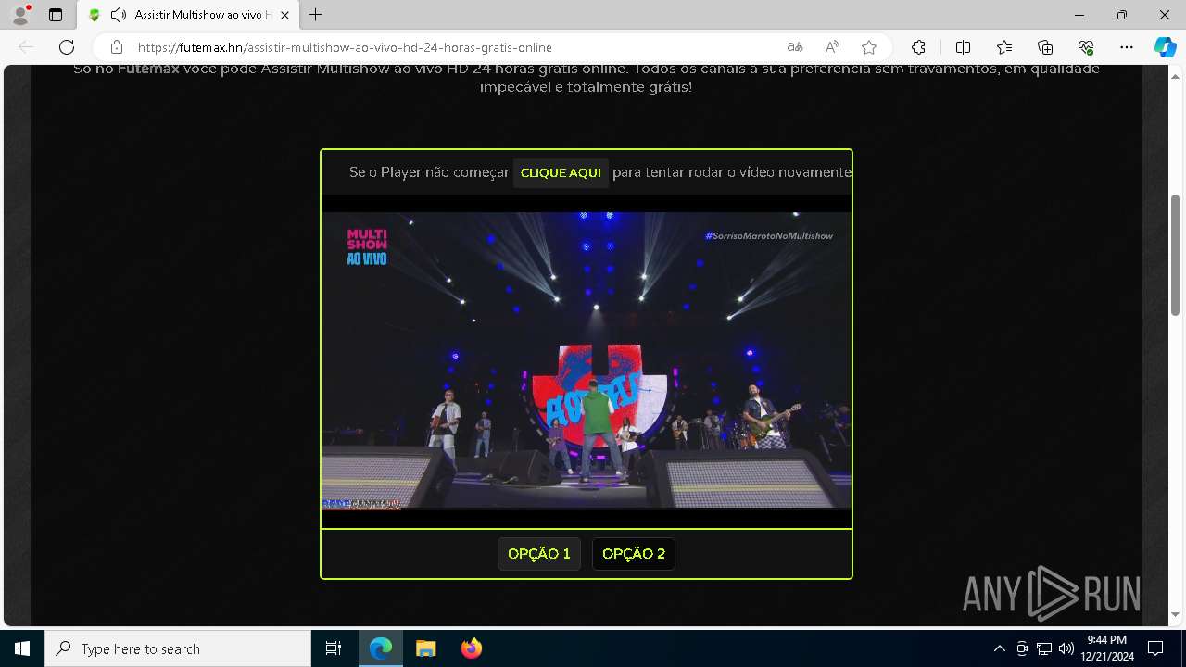Refresh the current page
This screenshot has width=1186, height=667.
click(x=67, y=47)
